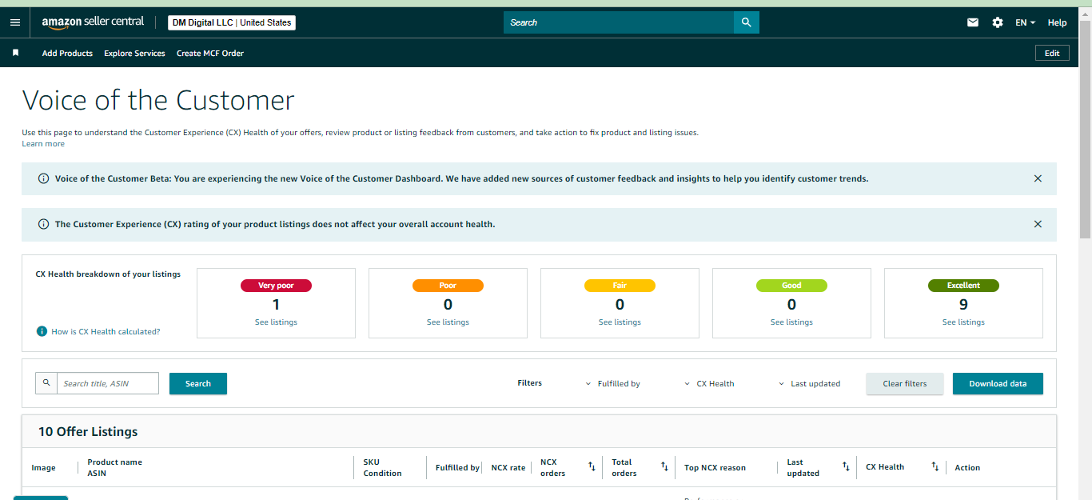
Task: Click the bookmark icon in the navigation bar
Action: point(15,53)
